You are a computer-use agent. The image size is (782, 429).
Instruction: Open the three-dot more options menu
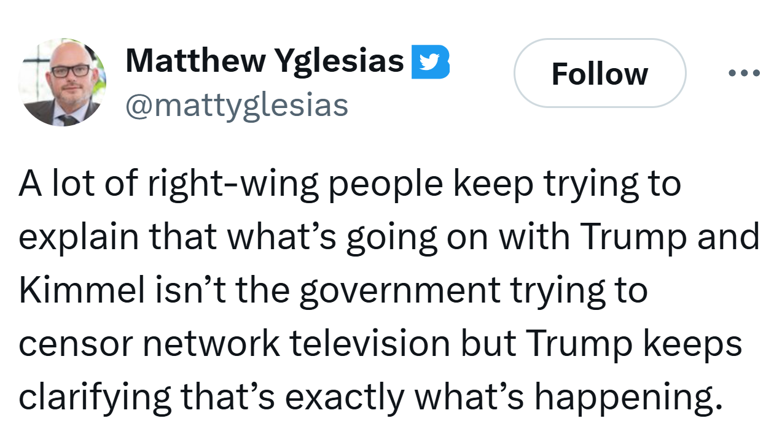click(x=744, y=73)
